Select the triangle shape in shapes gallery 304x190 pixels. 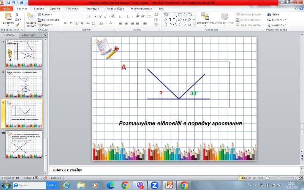pos(166,20)
